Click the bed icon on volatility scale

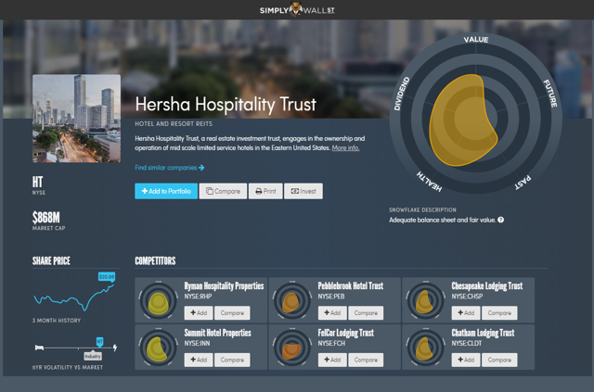point(39,348)
